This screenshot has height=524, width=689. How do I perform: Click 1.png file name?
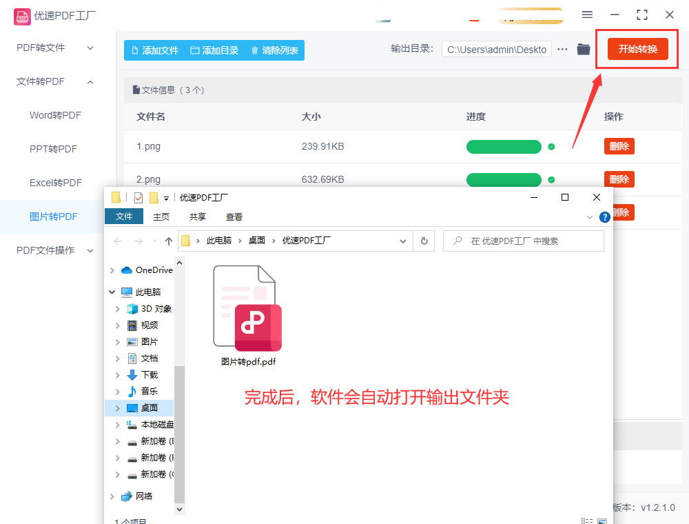149,146
